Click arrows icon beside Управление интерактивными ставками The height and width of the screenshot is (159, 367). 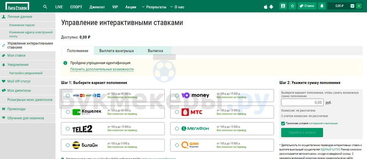coord(4,45)
